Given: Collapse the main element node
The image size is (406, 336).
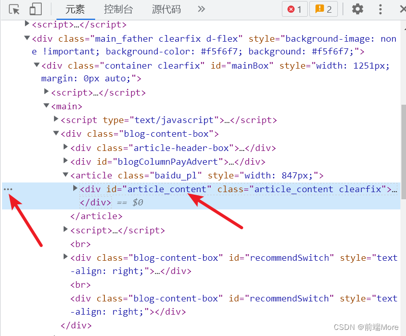Looking at the screenshot, I should click(x=46, y=106).
